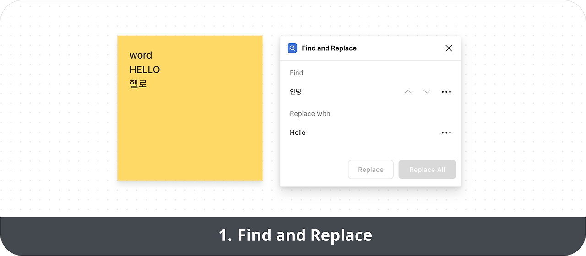Click the Find and Replace plugin icon
586x256 pixels.
[292, 48]
